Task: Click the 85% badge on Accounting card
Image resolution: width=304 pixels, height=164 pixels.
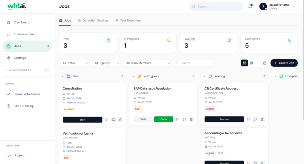Action: click(221, 153)
